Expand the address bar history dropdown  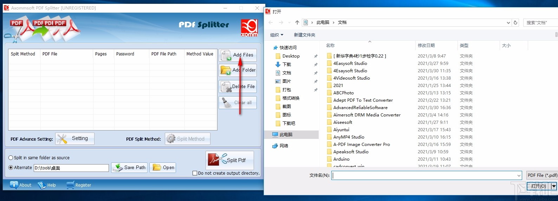(508, 23)
